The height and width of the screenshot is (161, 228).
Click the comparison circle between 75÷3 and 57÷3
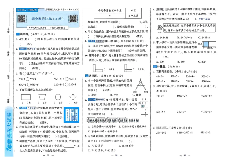pos(28,79)
